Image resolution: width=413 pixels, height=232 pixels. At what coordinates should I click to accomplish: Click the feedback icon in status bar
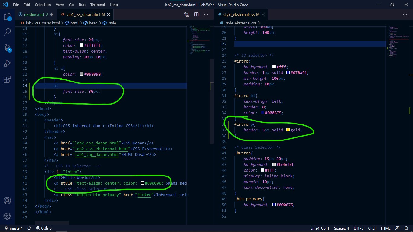(x=398, y=228)
